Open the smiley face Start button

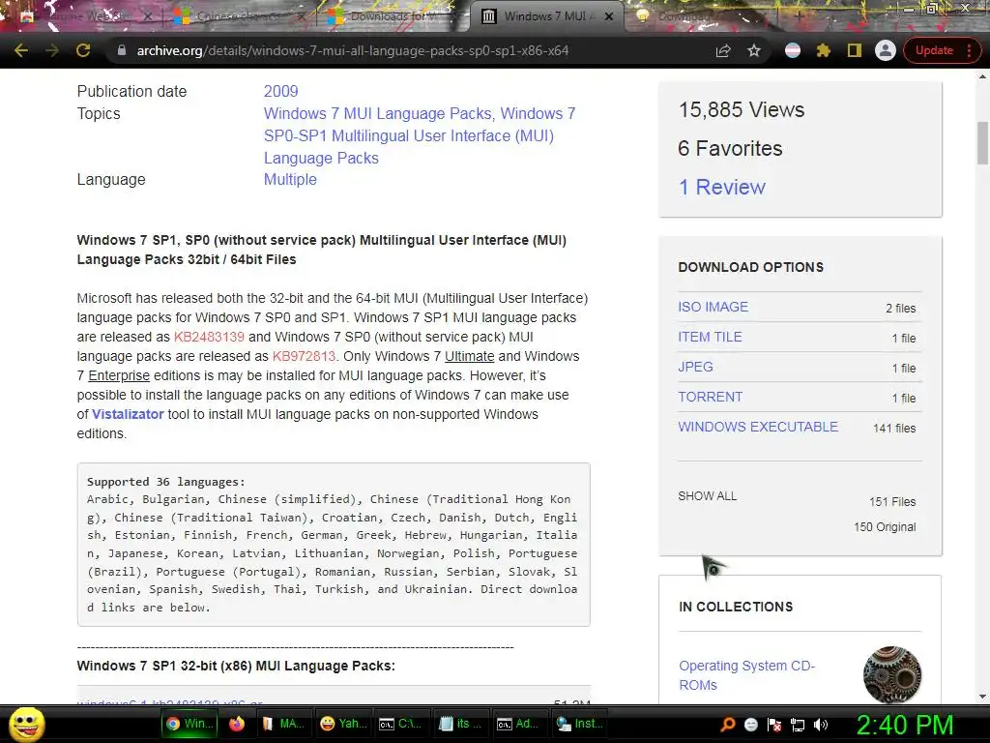point(27,724)
